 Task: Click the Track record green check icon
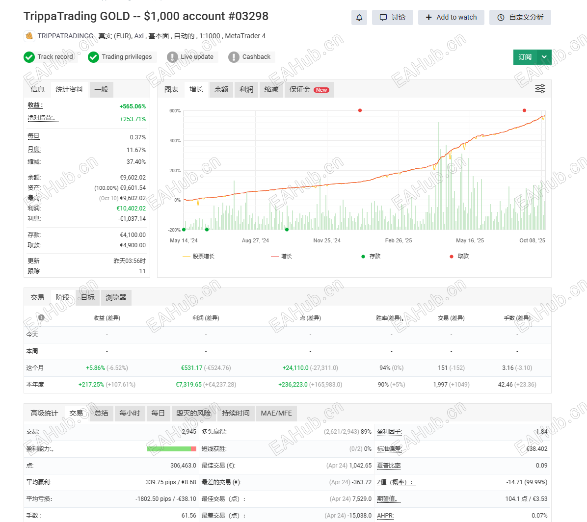point(29,57)
